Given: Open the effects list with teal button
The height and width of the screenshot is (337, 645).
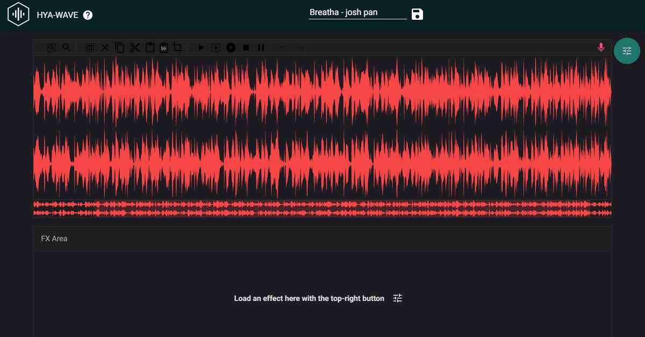Looking at the screenshot, I should 627,51.
